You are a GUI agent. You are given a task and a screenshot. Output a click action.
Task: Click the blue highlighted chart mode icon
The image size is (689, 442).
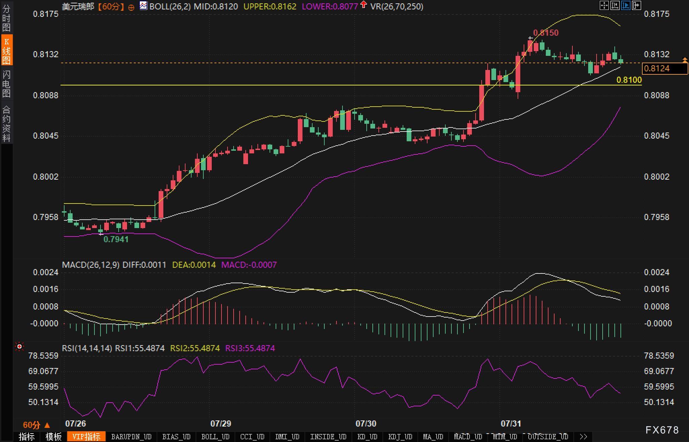coord(625,5)
